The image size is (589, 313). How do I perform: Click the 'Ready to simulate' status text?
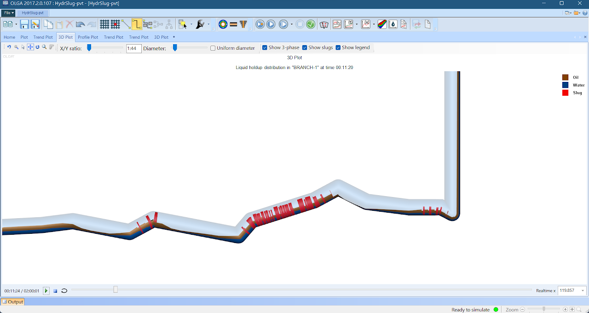coord(471,310)
